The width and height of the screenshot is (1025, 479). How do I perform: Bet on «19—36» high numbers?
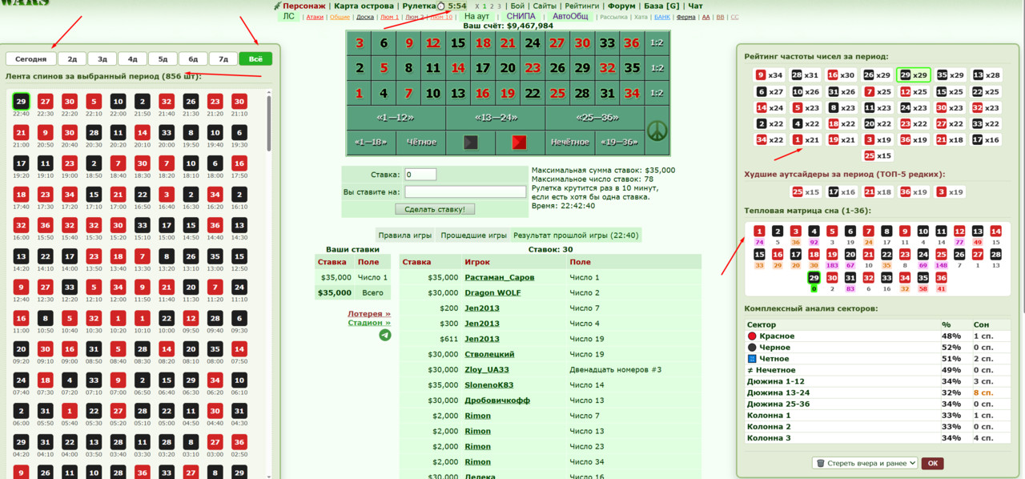(620, 142)
